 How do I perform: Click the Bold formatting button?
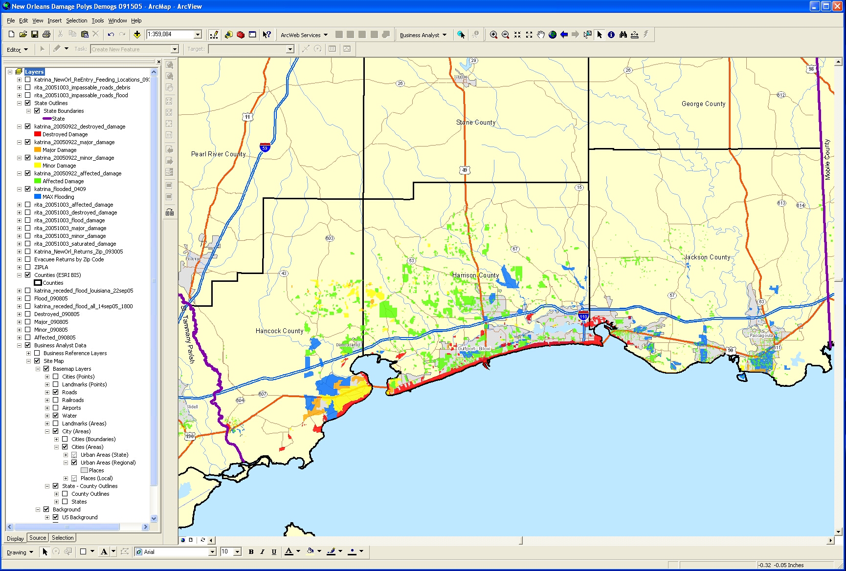coord(251,552)
